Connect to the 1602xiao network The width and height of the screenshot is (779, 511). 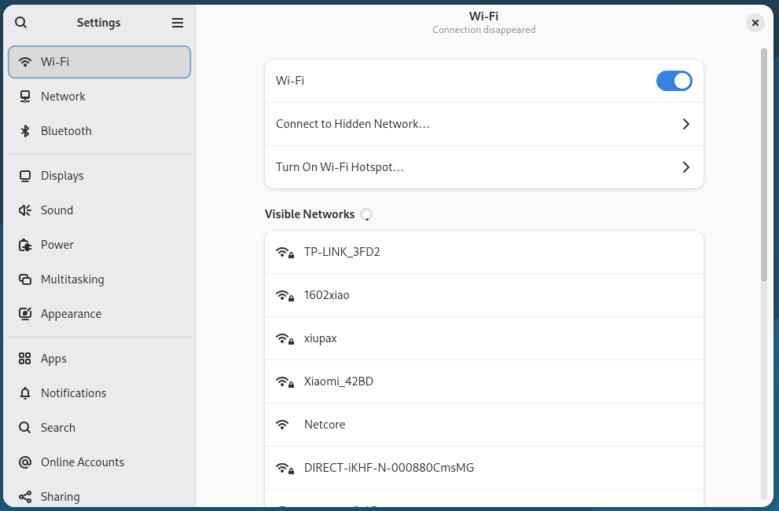tap(327, 295)
